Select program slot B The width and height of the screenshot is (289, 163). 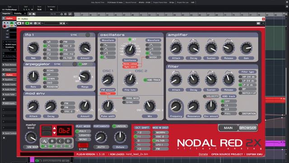(52, 141)
